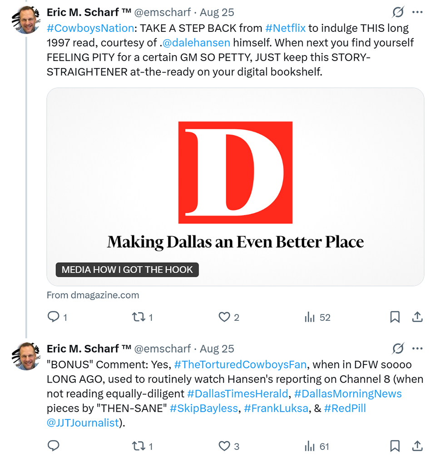Visit the @dalehansen mention
Viewport: 436px width, 464px height.
click(196, 43)
